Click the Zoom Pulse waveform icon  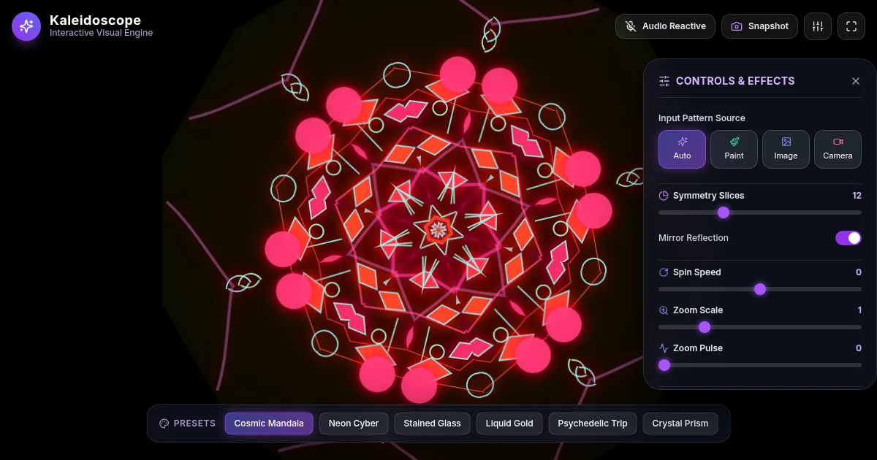[664, 348]
